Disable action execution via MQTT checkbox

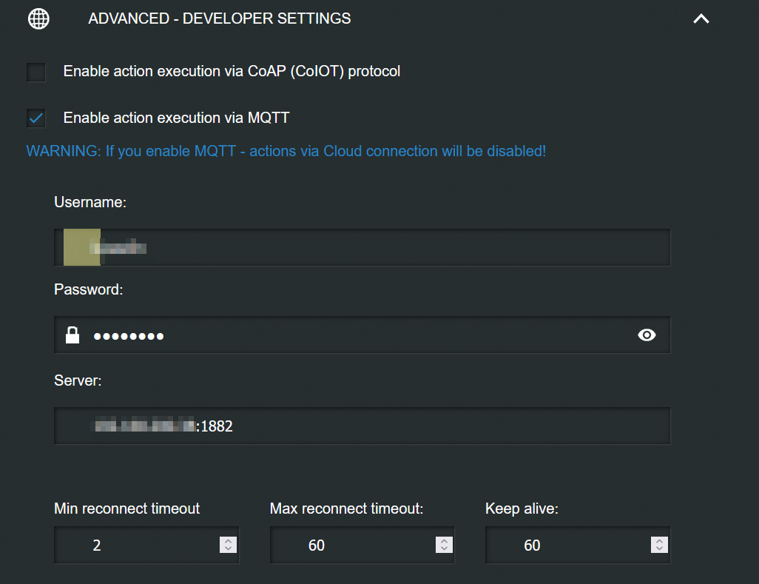36,118
